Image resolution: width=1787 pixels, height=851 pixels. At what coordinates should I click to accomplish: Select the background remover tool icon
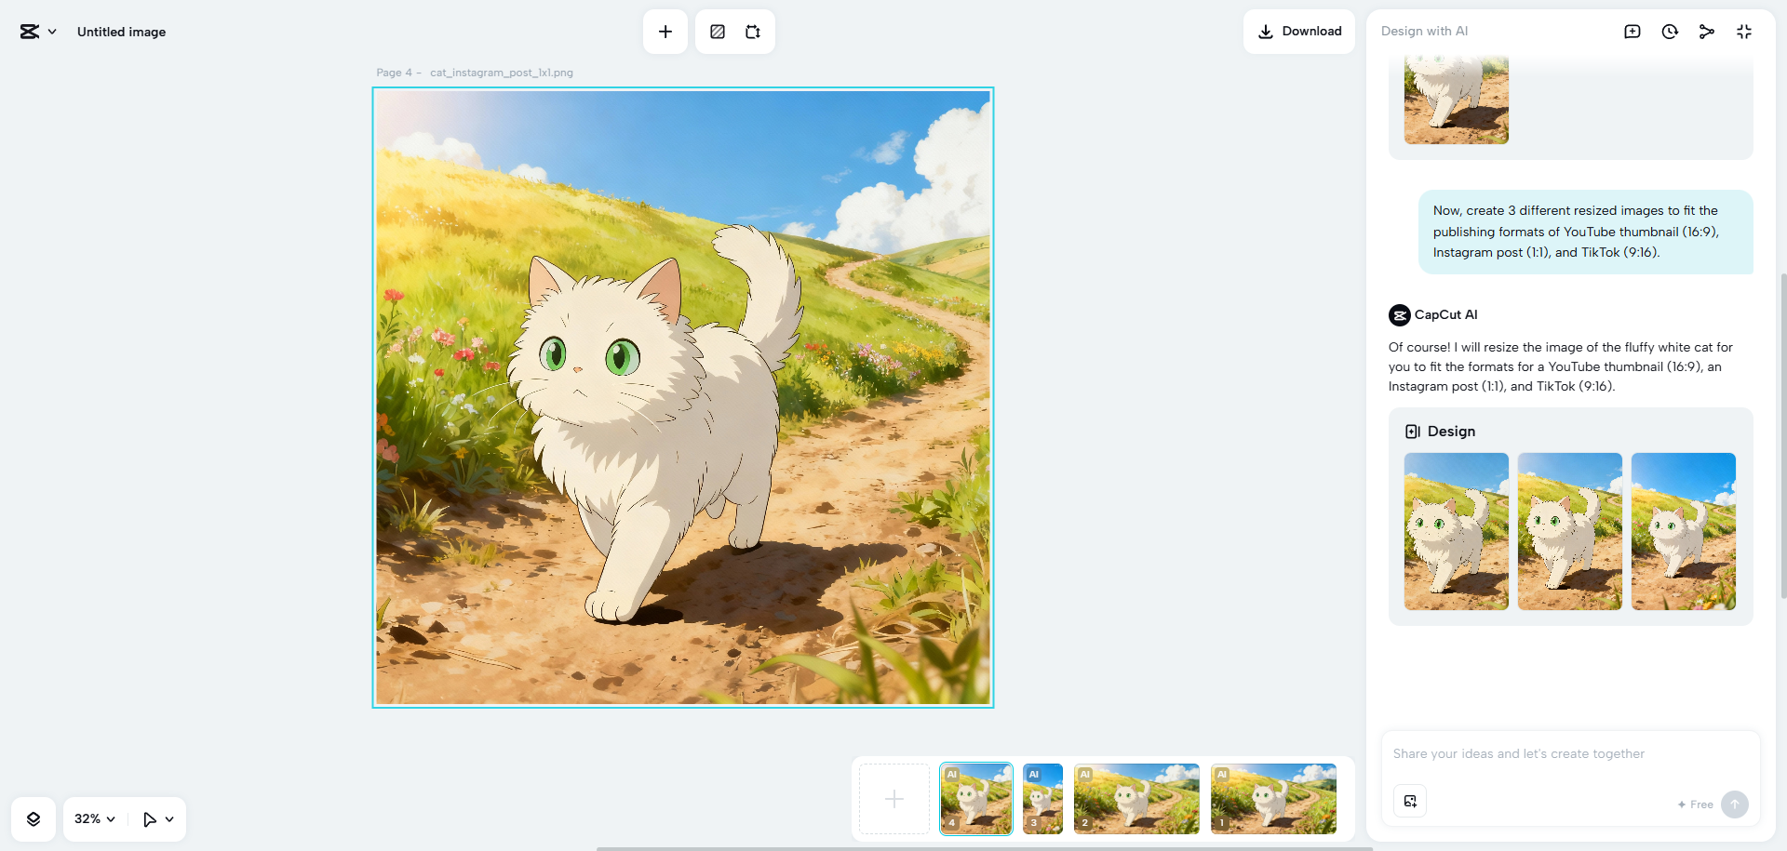pyautogui.click(x=718, y=32)
